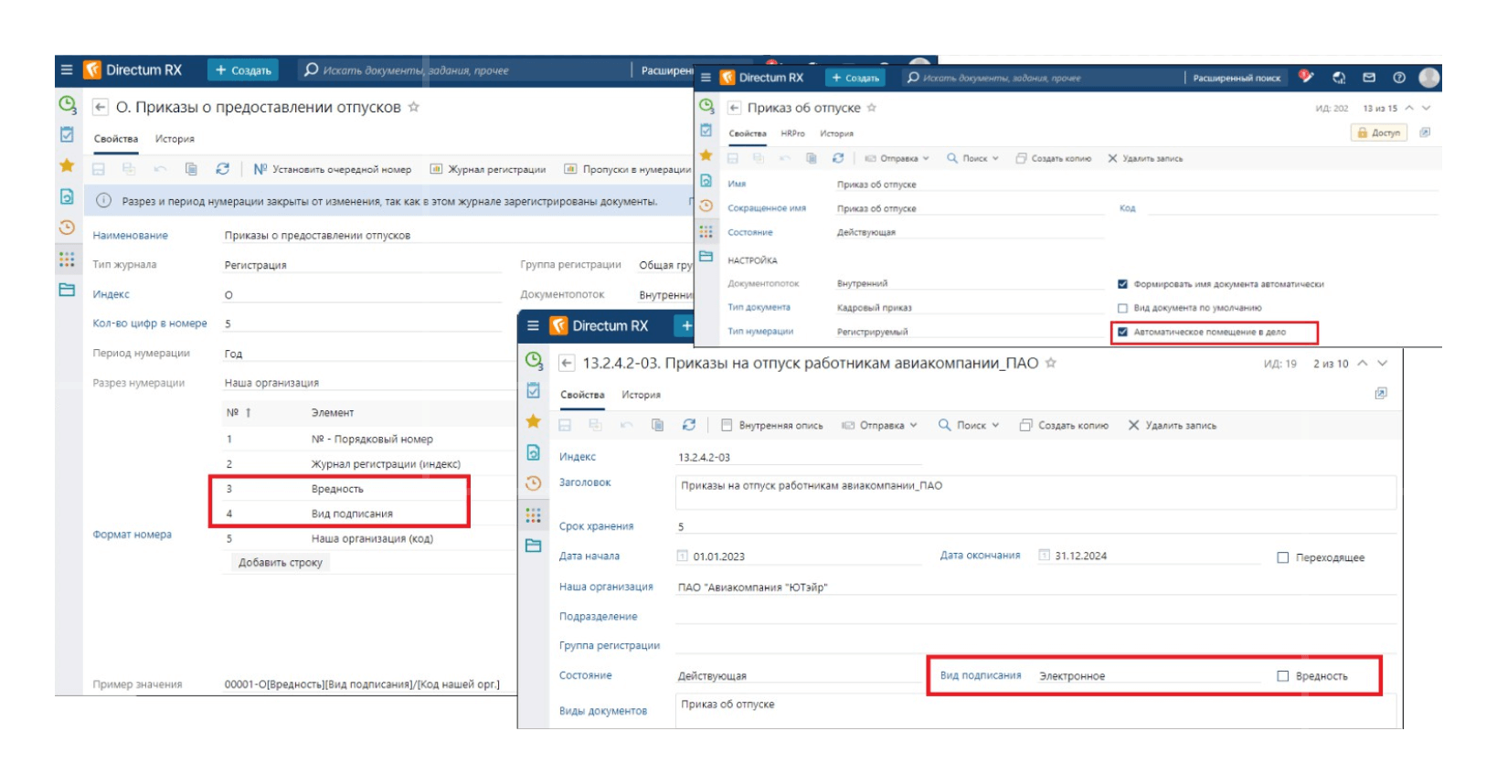Star 'Приказы на отпуск работникам авиакомпании_ПАО' as favorite

coord(1051,363)
